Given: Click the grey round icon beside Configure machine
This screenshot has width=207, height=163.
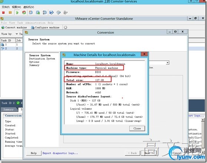Looking at the screenshot, I should coord(65,27).
